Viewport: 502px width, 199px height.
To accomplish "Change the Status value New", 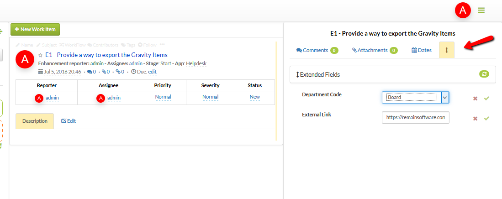I will (x=254, y=97).
